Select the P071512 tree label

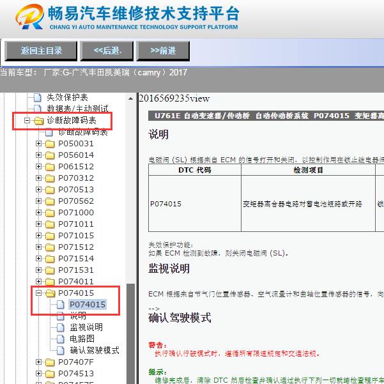[76, 247]
